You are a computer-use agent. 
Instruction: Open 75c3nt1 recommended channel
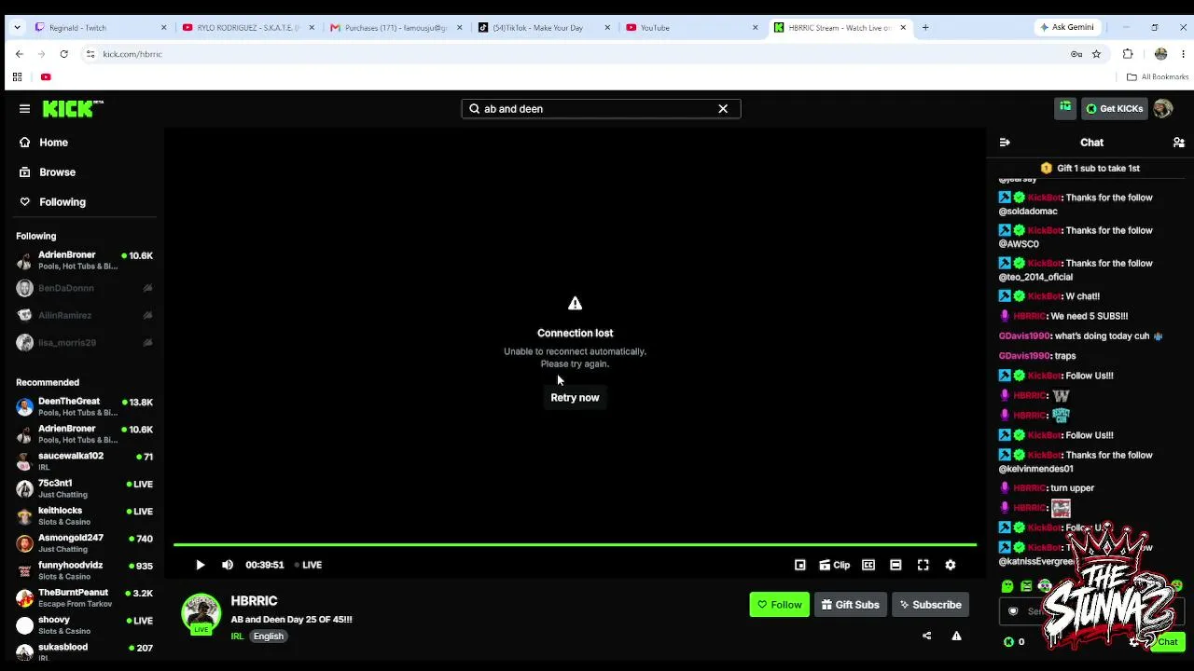click(x=84, y=488)
